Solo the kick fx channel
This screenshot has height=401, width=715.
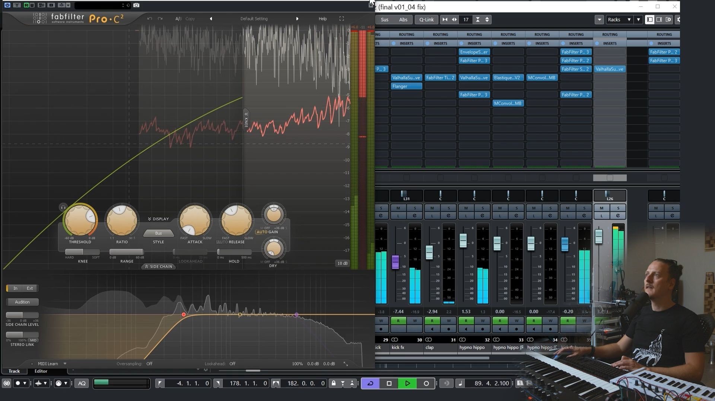(415, 208)
